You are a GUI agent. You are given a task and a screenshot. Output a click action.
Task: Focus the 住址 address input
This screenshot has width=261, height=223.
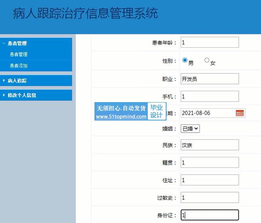210,180
